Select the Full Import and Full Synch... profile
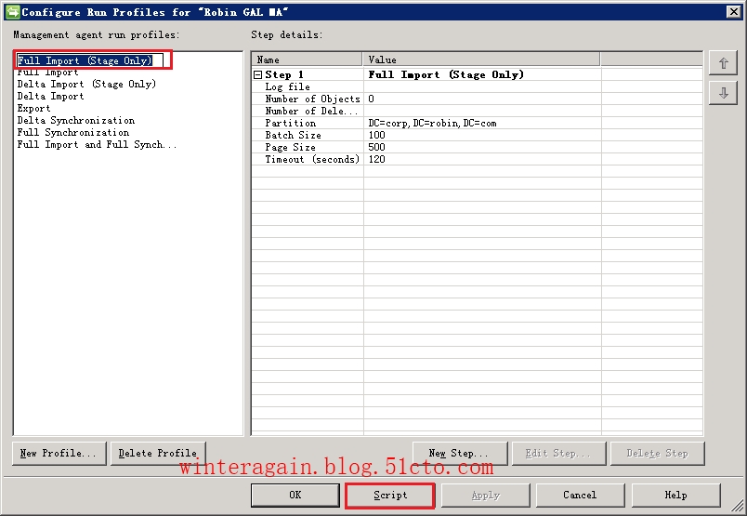Screen dimensions: 747x516 pos(97,144)
